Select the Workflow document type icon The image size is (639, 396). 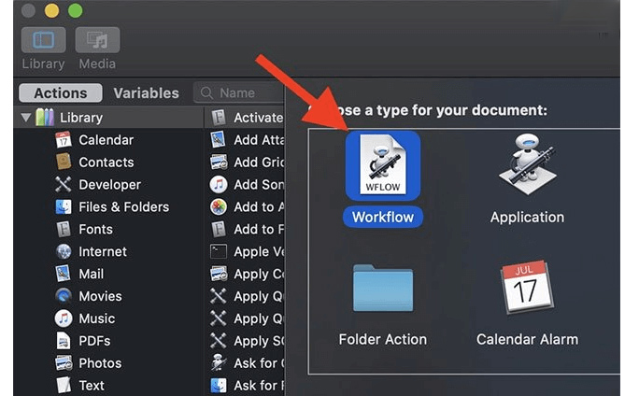[382, 166]
